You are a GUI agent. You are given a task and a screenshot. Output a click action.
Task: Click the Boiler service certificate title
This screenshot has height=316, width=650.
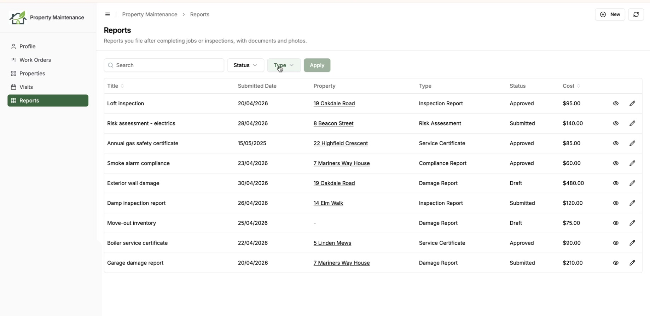pos(137,243)
